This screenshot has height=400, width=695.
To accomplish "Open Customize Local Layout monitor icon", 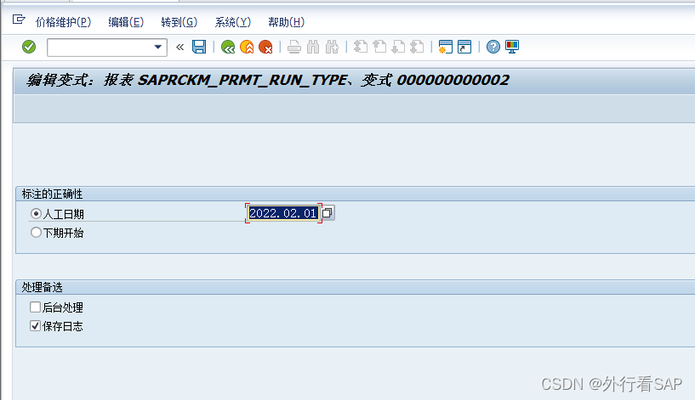I will [x=512, y=47].
